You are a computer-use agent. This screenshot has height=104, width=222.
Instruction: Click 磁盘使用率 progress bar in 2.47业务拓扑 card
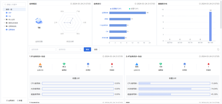click(x=174, y=94)
